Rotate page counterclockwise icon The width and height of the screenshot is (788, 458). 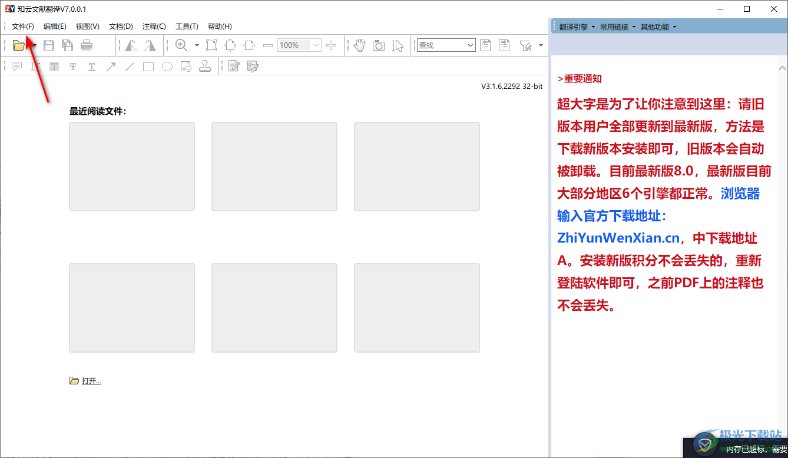coord(131,45)
